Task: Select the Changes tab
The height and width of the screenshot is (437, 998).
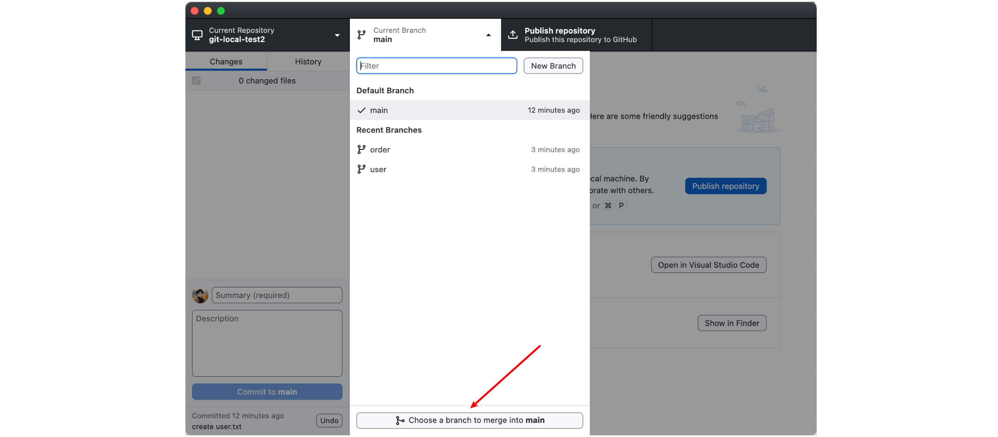Action: point(226,62)
